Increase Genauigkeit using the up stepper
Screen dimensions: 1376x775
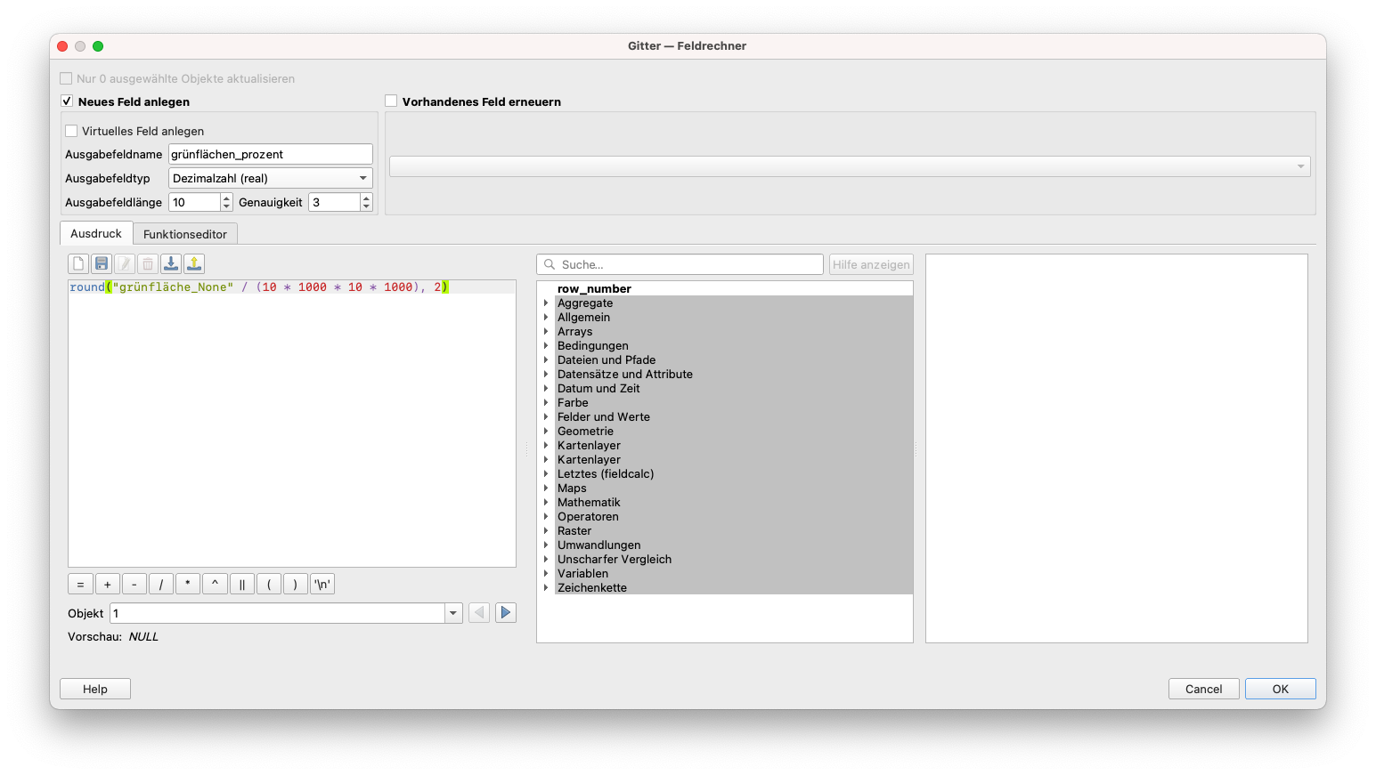[366, 198]
